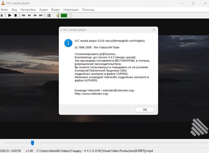Click the copyright 1996-2008 VideoLAN Team line
Viewport: 209px width, 153px height.
(97, 48)
